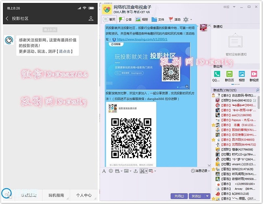The height and width of the screenshot is (204, 263).
Task: Expand the picture icon dropdown arrow
Action: (130, 171)
